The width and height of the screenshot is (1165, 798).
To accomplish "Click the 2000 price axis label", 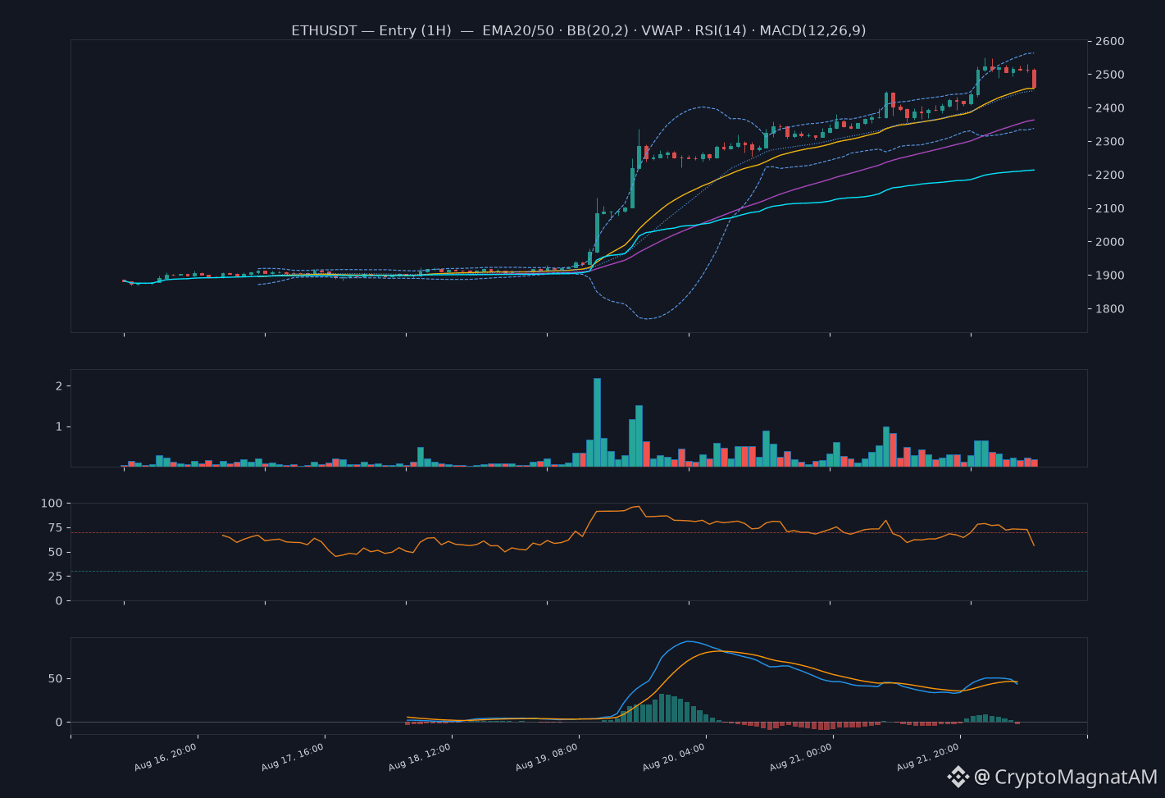I will click(x=1108, y=242).
